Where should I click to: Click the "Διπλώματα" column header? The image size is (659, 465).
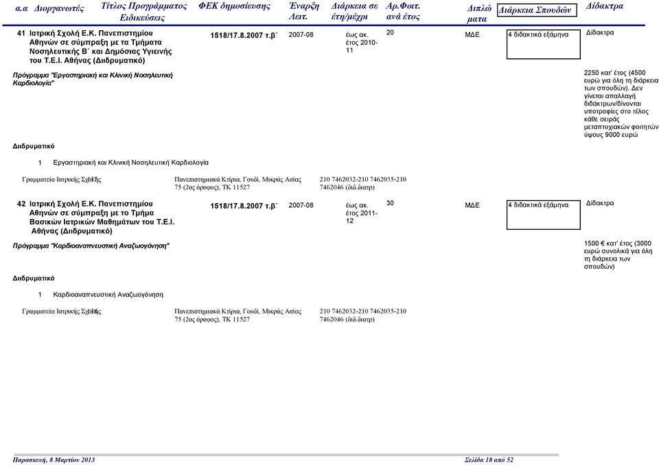coord(478,14)
